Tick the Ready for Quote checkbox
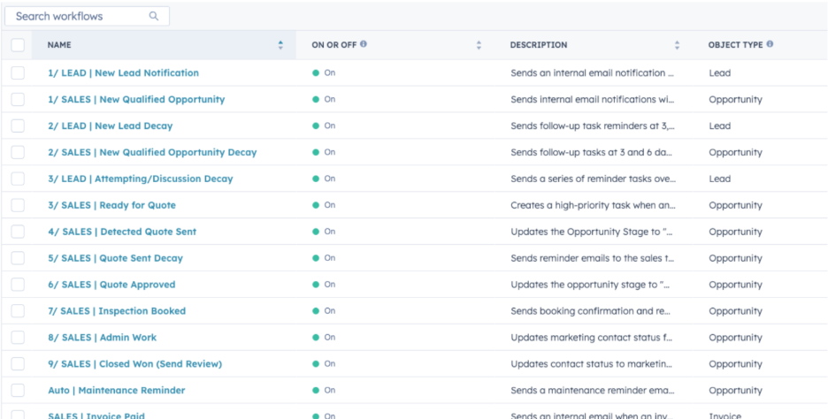Image resolution: width=828 pixels, height=419 pixels. (18, 205)
